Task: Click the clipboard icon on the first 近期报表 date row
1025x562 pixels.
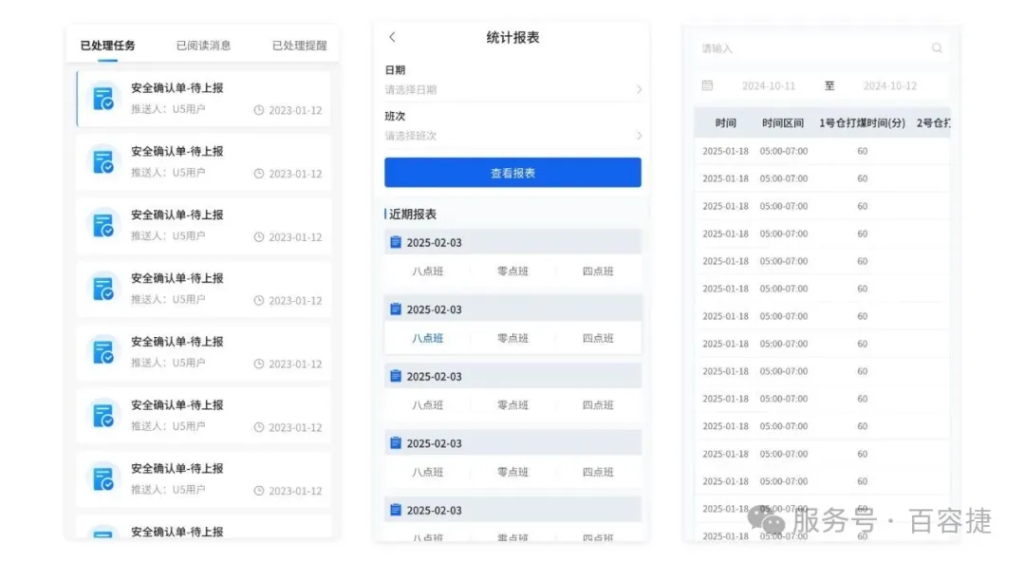Action: [396, 242]
